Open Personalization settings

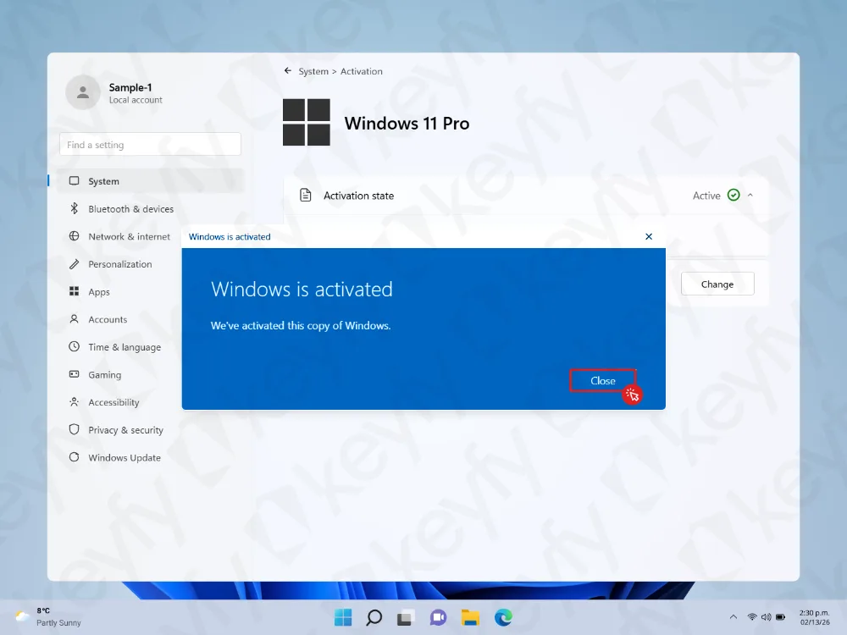120,264
